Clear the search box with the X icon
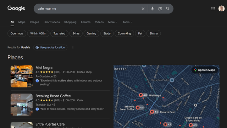227x128 pixels. [x=143, y=9]
